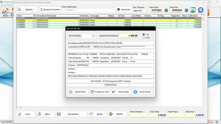Click the green refresh window icon
The height and width of the screenshot is (124, 221).
[193, 10]
